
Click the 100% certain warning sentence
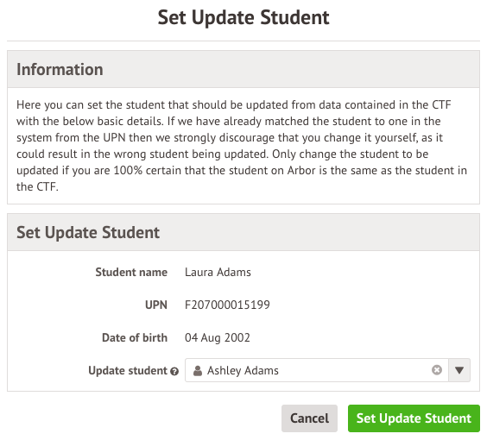[x=242, y=170]
